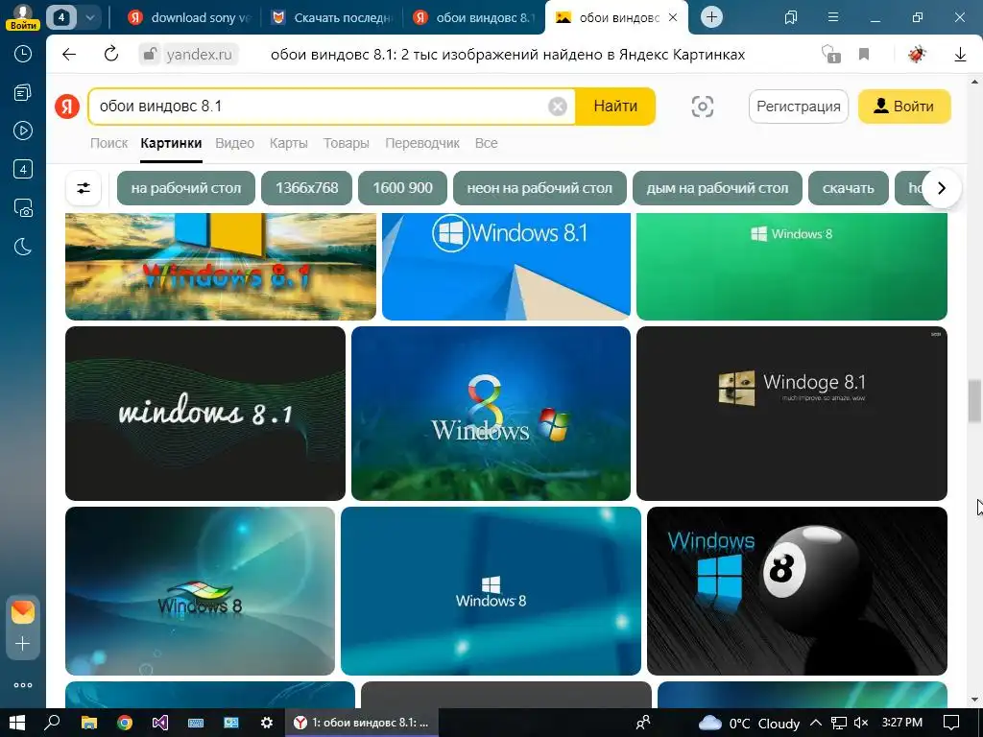
Task: Switch to the first обои виндовс 8.1 tab
Action: tap(474, 17)
